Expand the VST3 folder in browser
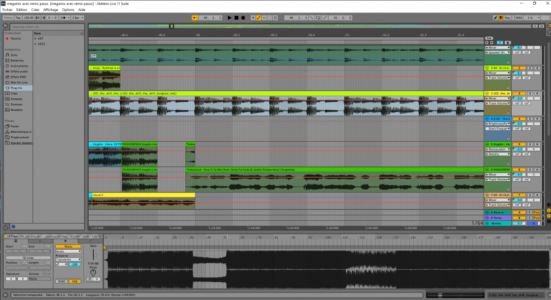 [x=36, y=44]
